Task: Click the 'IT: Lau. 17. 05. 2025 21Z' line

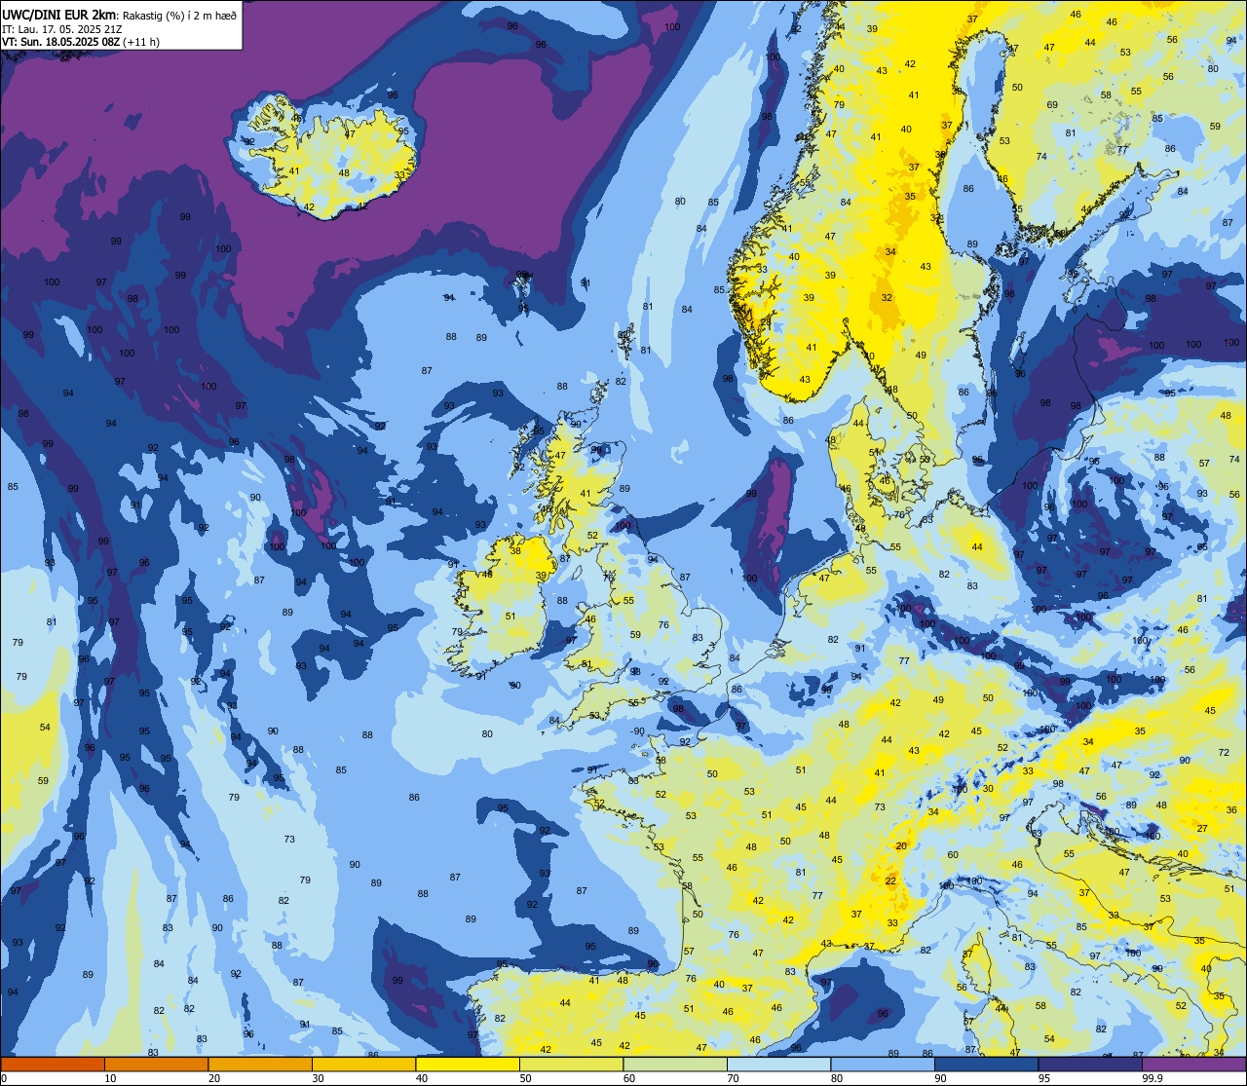Action: click(61, 28)
